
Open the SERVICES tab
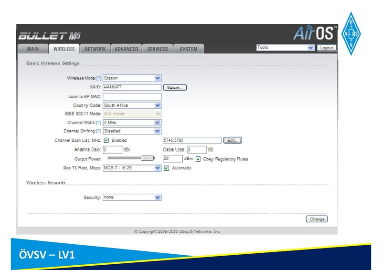pos(158,49)
